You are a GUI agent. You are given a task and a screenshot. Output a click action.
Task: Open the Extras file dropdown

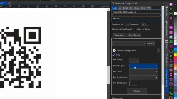pos(129,43)
